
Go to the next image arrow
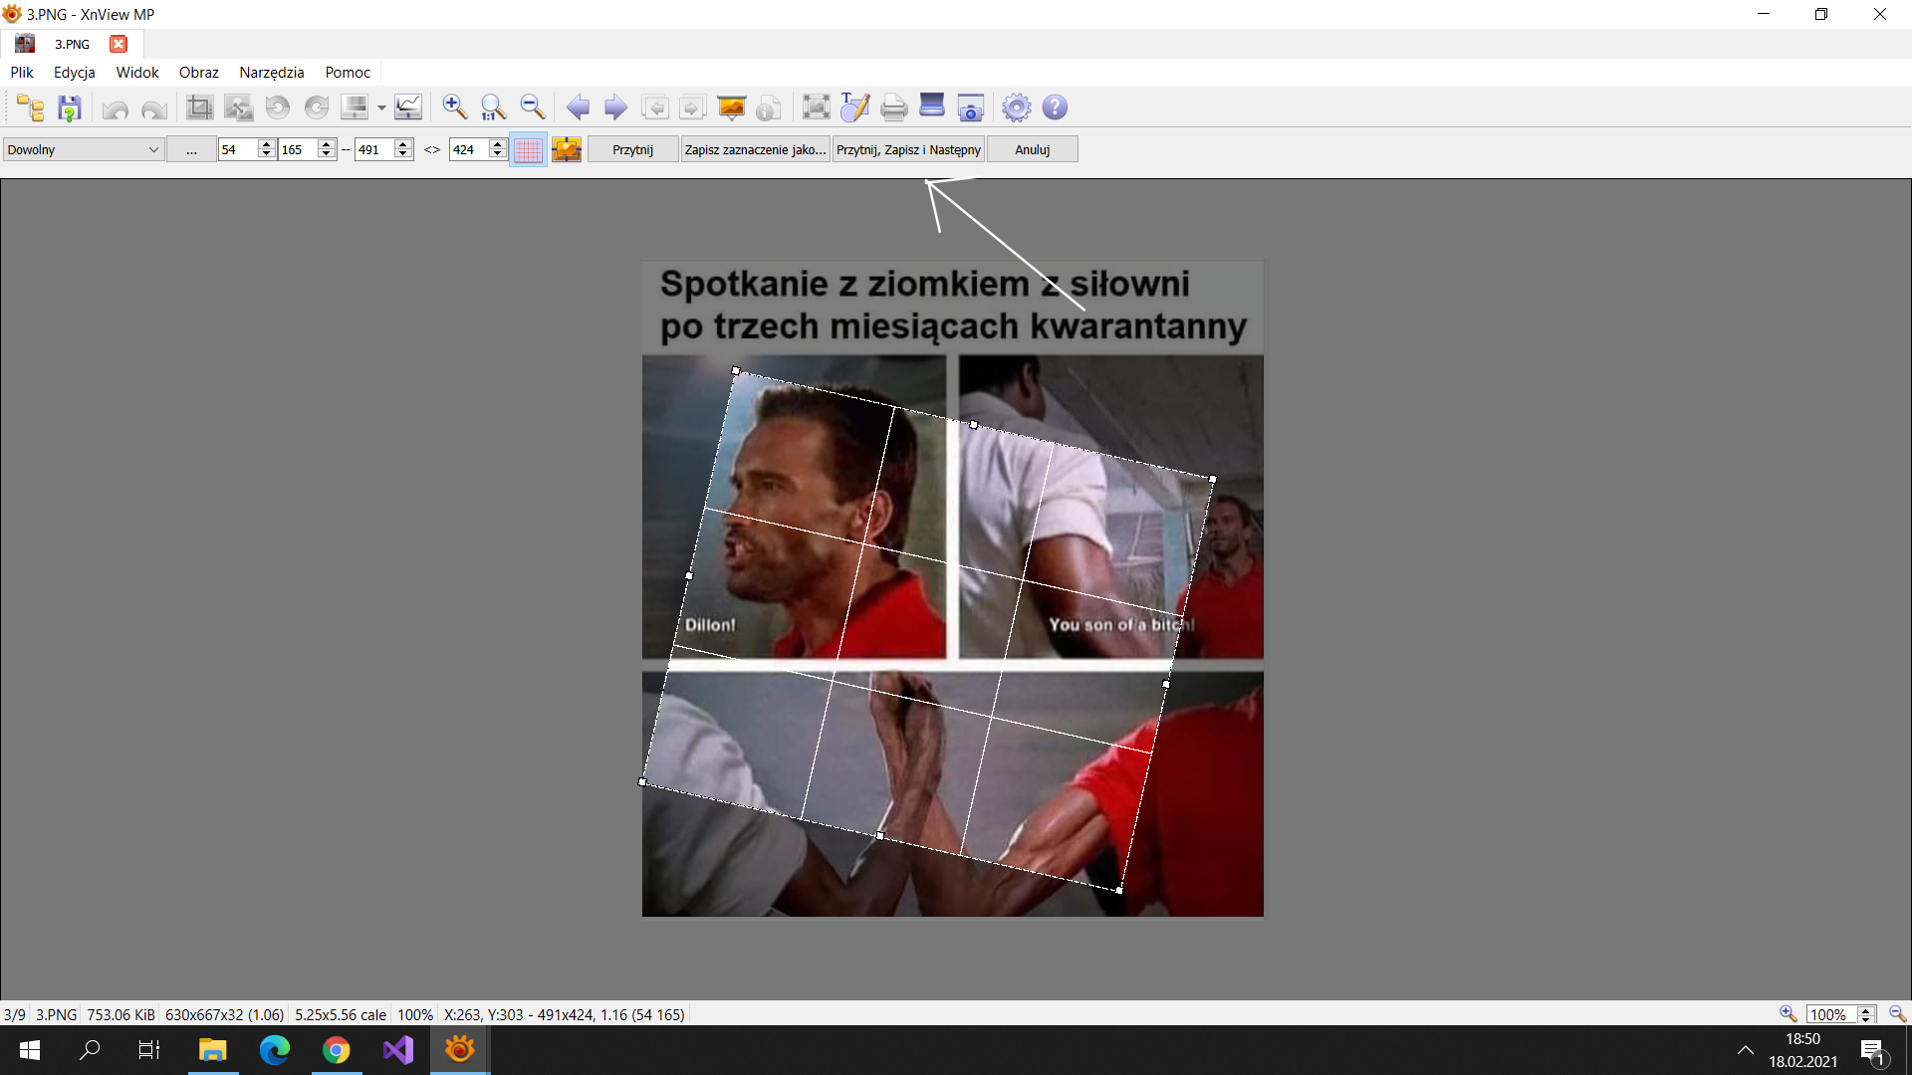click(616, 107)
